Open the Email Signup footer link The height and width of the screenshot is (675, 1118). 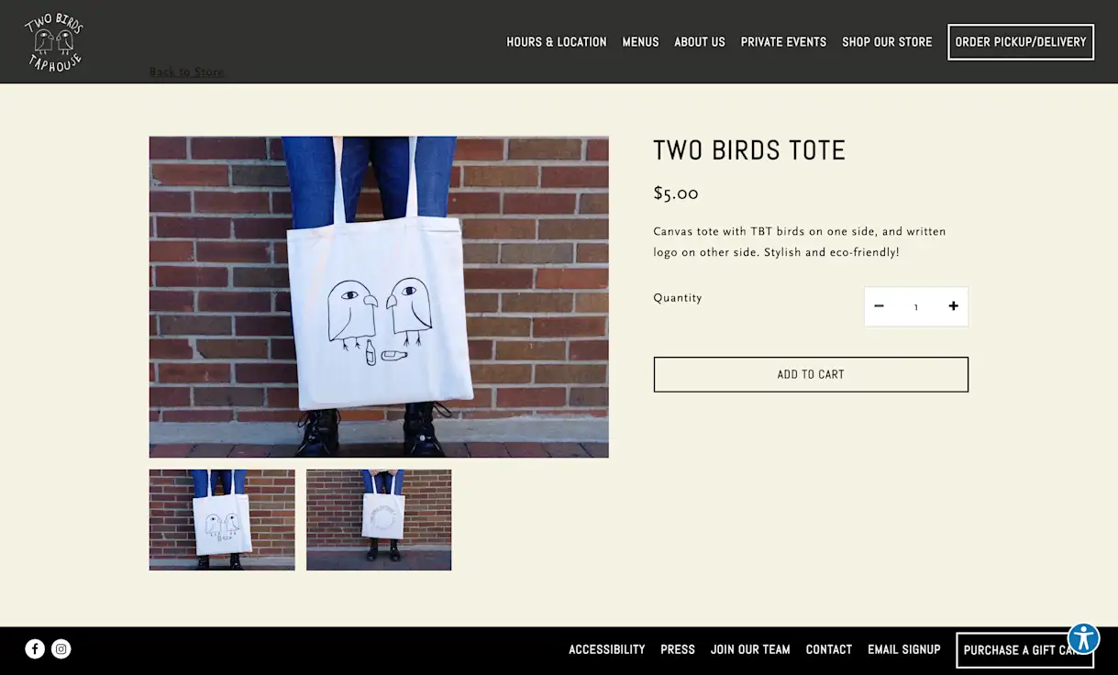click(x=904, y=649)
